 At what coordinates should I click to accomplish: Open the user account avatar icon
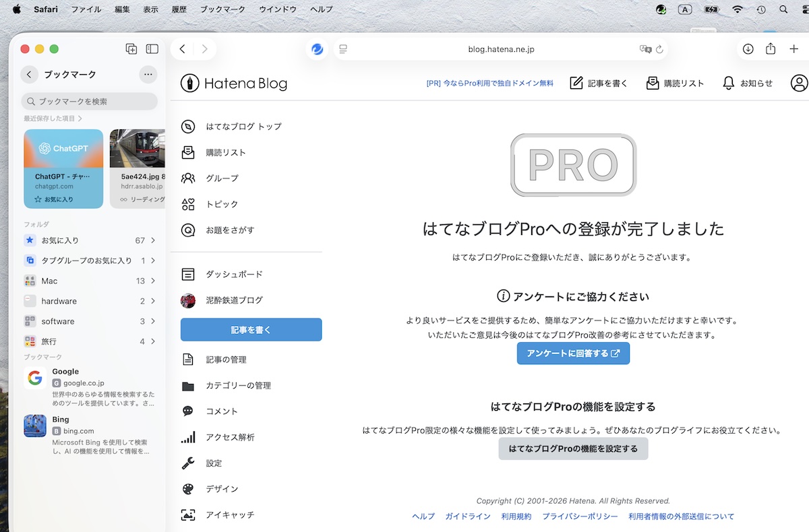pos(799,84)
